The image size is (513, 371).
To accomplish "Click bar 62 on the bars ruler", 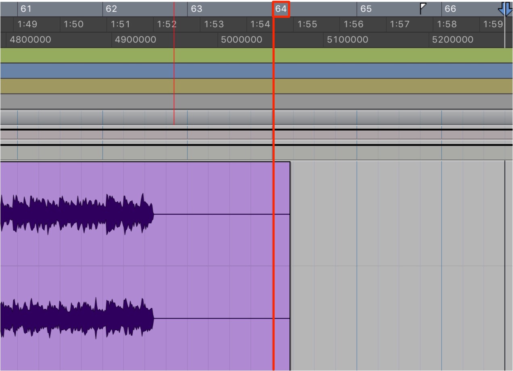I will tap(111, 9).
